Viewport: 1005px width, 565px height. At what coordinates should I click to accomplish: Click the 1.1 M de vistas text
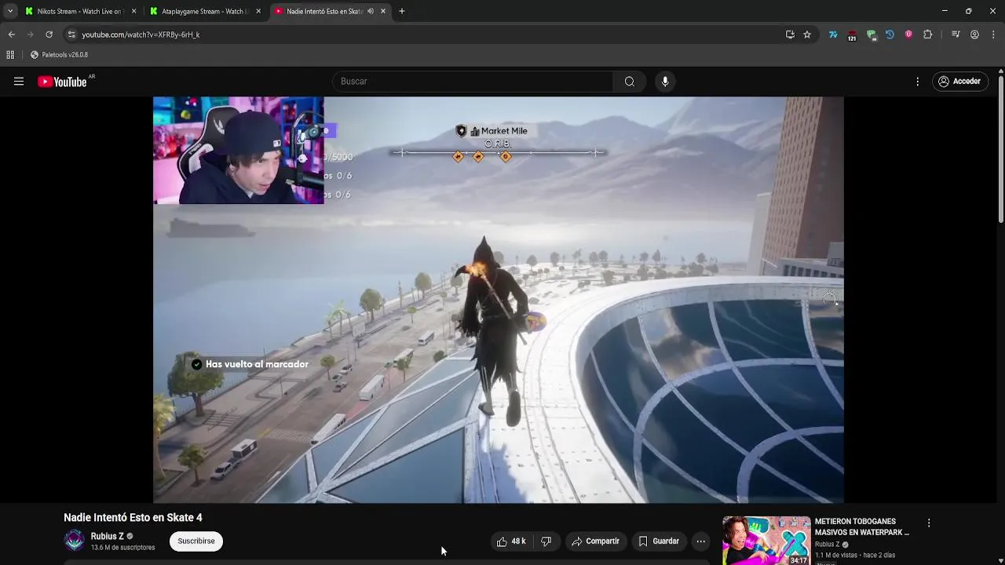pyautogui.click(x=837, y=556)
